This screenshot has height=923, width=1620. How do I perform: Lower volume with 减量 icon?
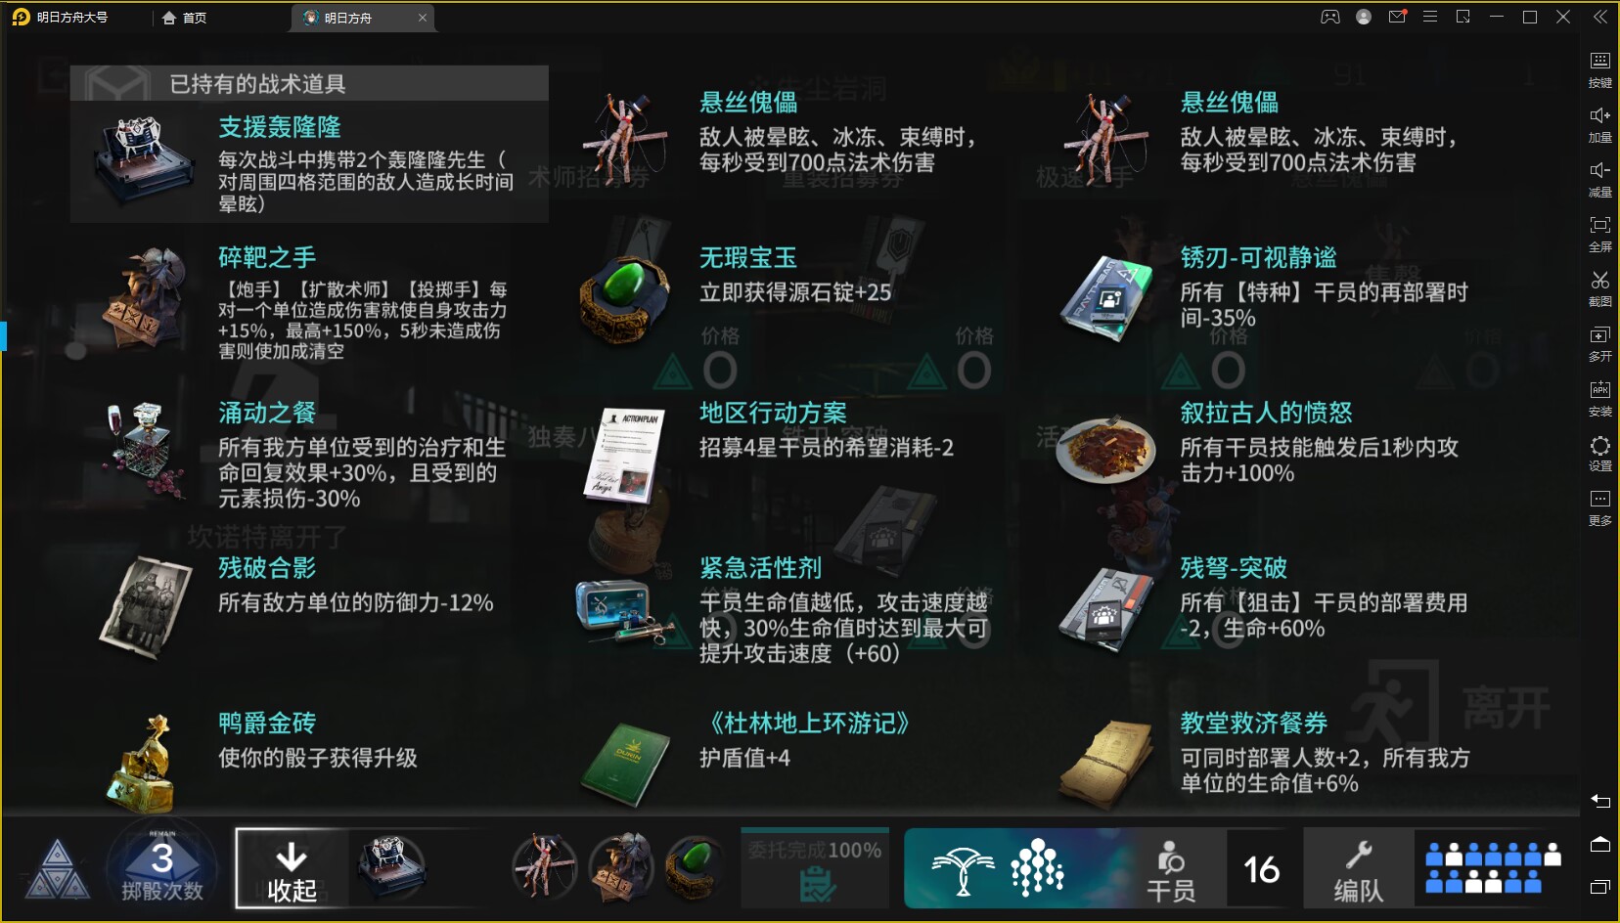1599,179
